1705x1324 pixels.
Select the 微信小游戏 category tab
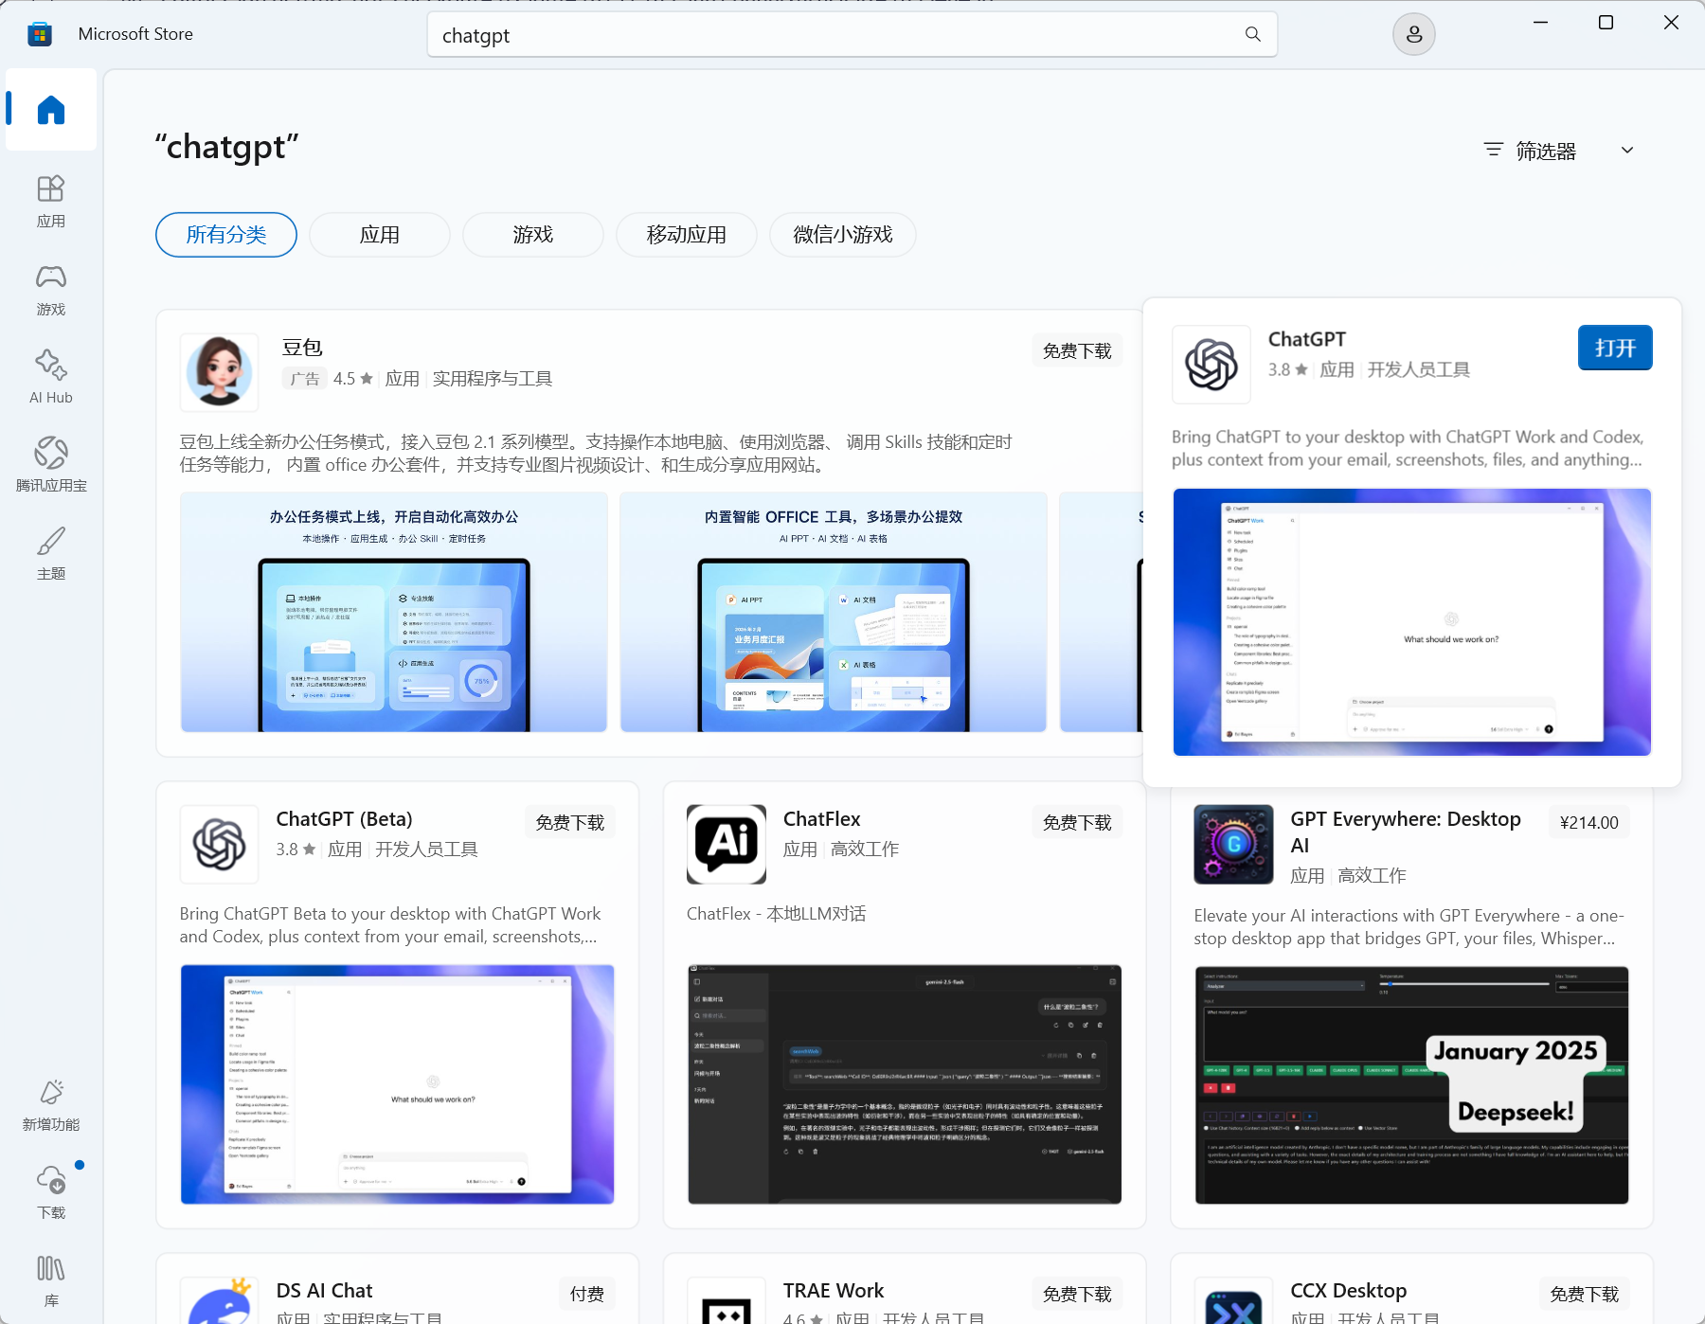843,234
